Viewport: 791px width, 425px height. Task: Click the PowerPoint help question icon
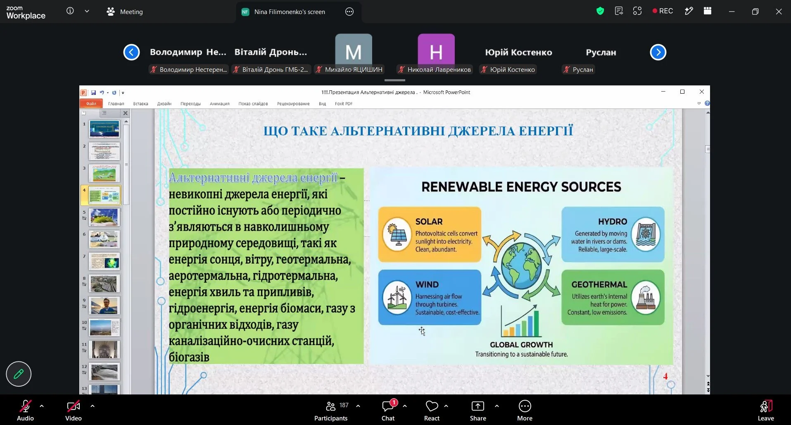tap(707, 103)
